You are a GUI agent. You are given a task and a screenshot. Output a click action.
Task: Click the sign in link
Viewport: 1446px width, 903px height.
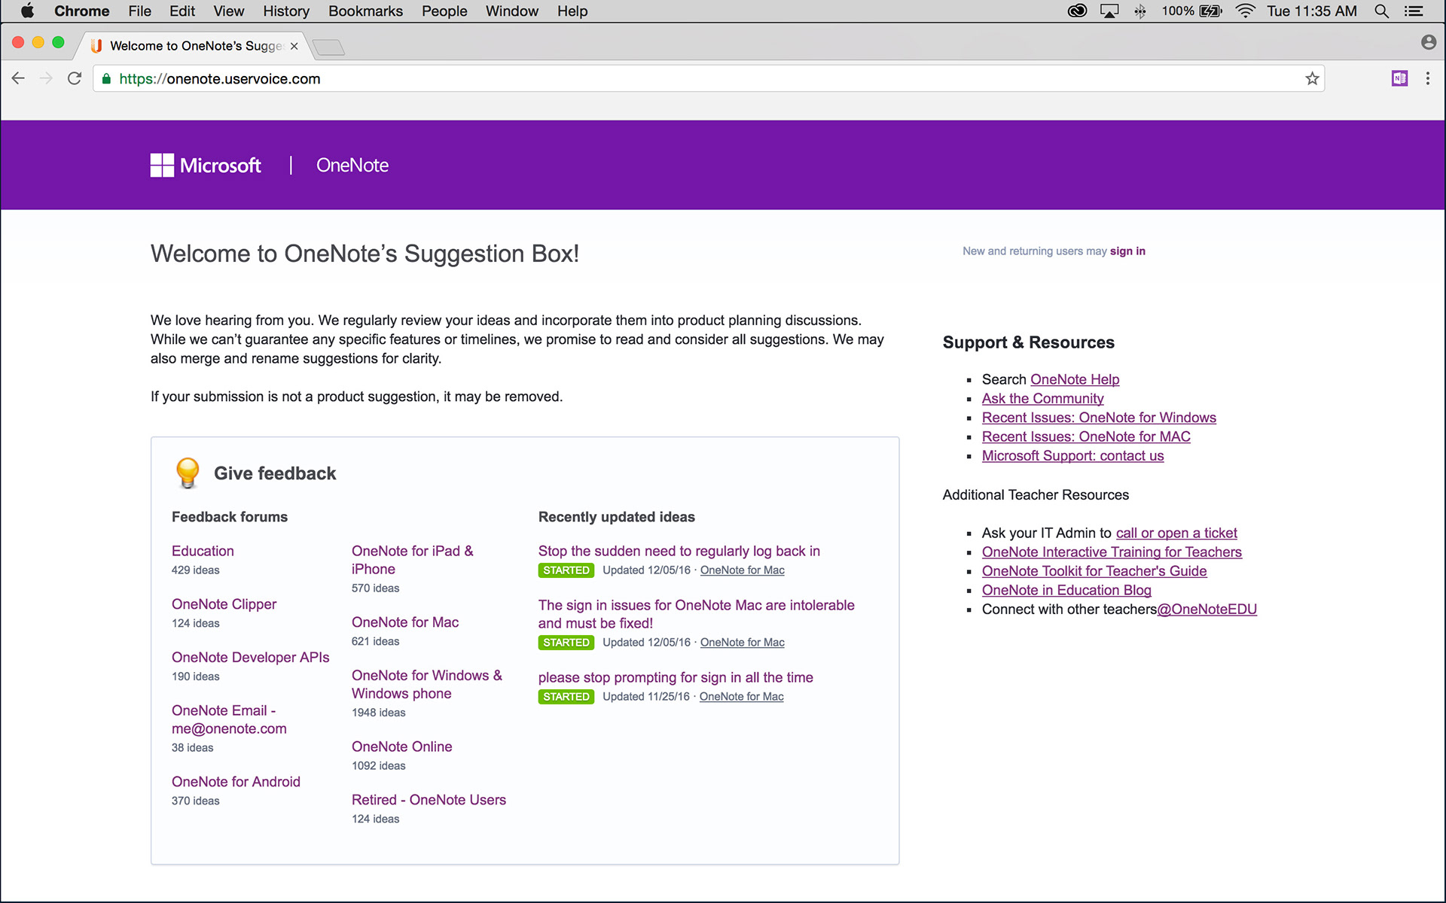1127,251
